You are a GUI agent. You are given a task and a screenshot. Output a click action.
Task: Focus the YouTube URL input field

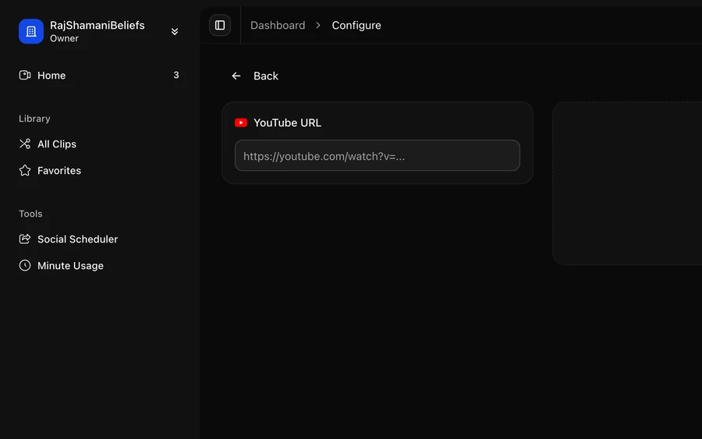click(x=378, y=156)
